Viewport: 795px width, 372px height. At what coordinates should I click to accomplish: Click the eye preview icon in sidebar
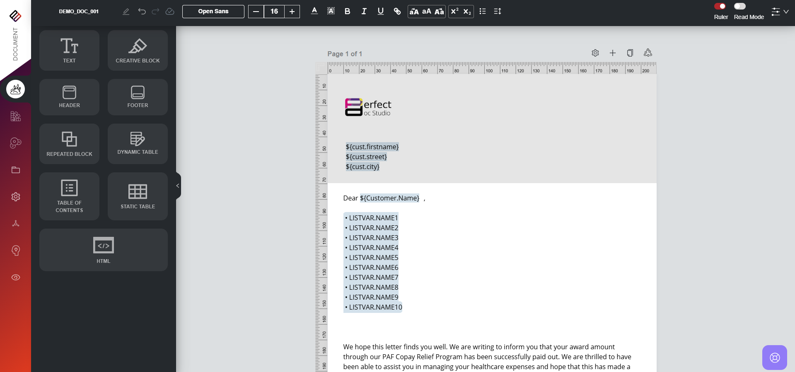point(16,277)
